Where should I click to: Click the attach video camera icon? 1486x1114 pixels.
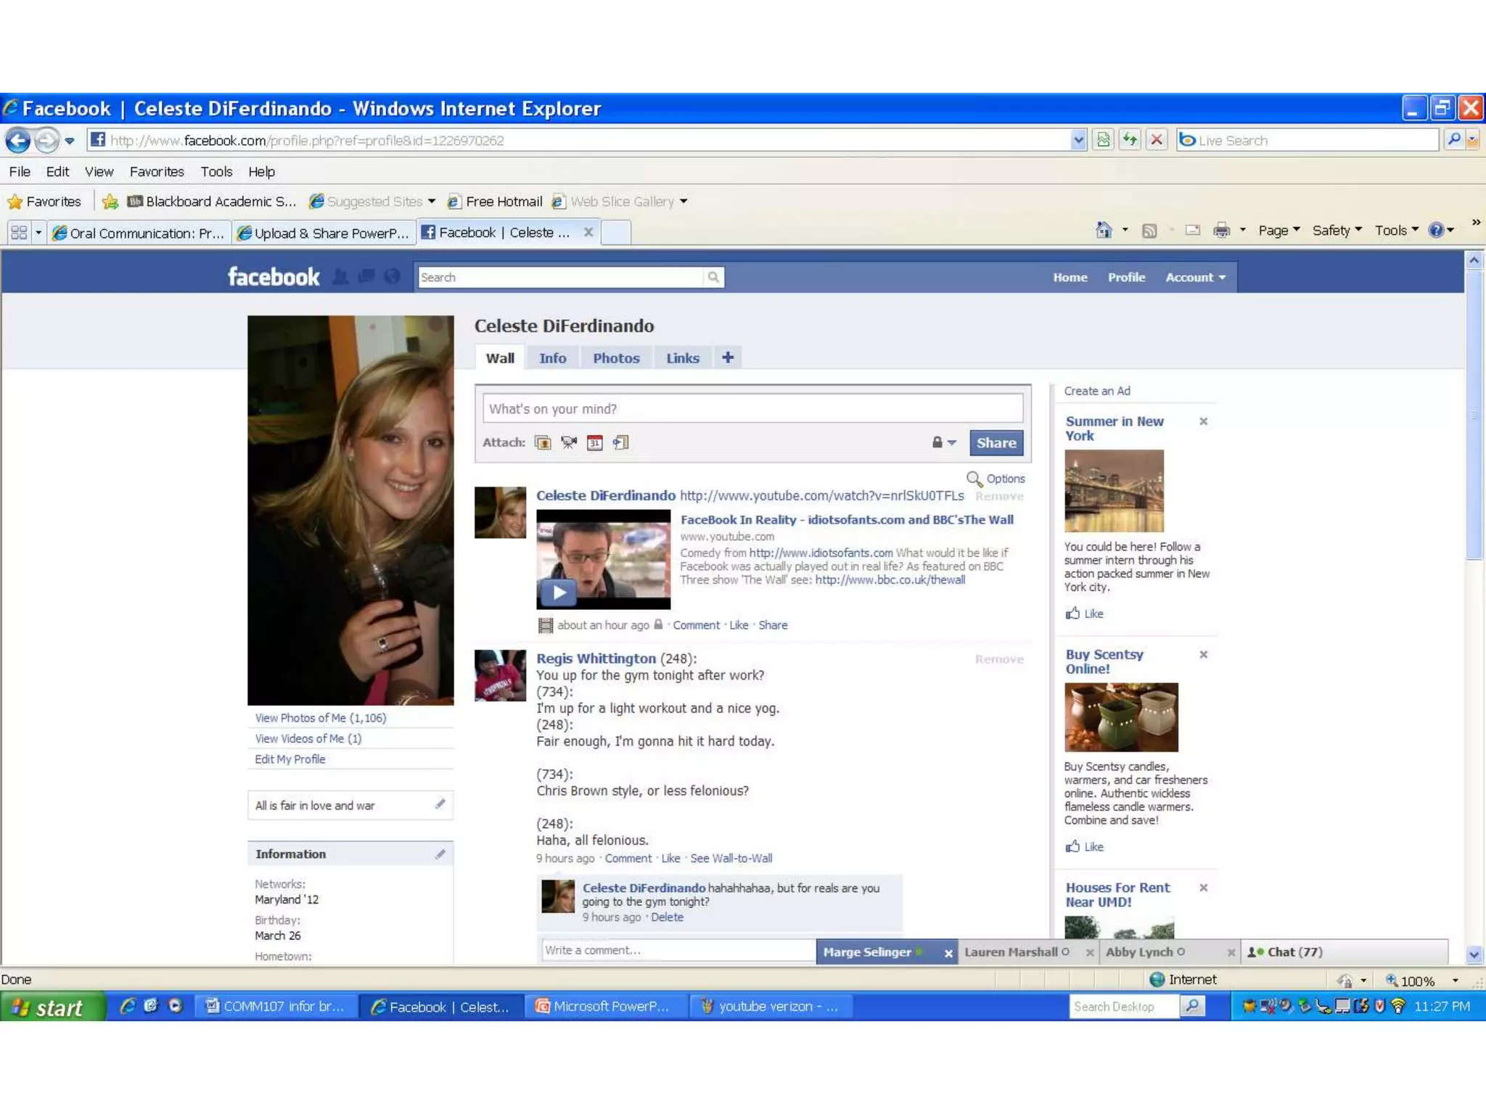tap(568, 442)
